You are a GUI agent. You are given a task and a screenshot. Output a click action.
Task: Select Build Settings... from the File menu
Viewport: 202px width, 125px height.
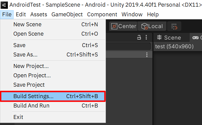tap(53, 96)
